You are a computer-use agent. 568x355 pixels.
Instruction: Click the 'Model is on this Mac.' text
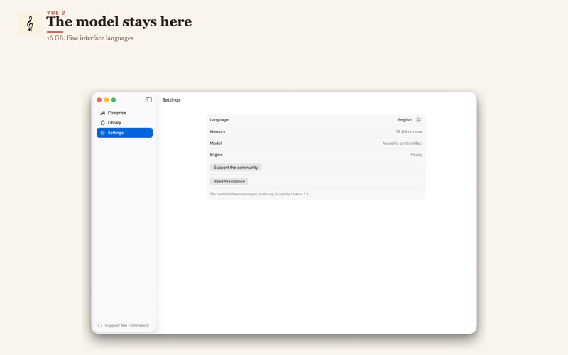click(403, 143)
